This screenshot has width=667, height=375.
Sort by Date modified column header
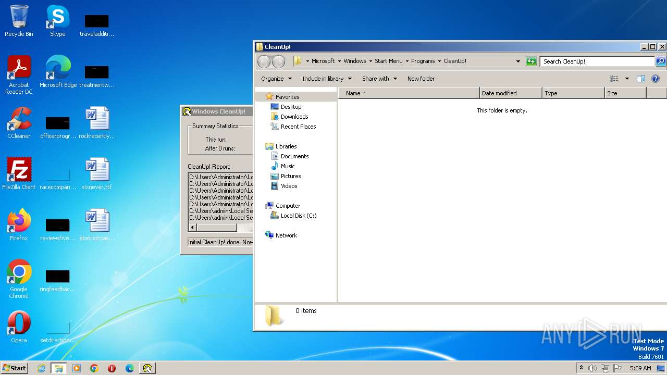point(511,93)
